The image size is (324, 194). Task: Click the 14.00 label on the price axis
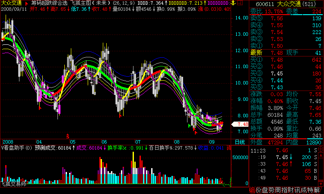[242, 18]
